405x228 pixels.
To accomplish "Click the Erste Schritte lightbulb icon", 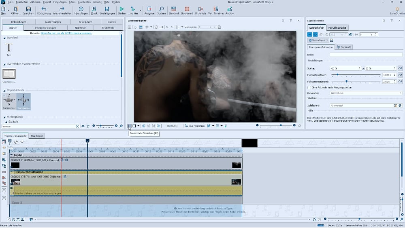I will (397, 8).
